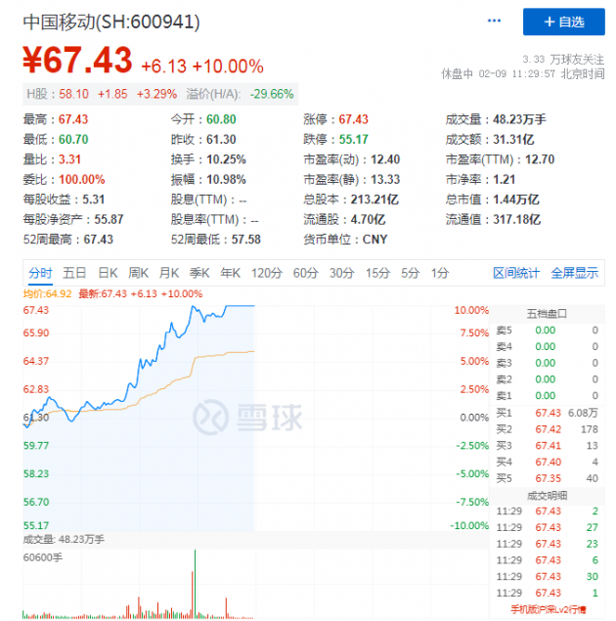The image size is (616, 621).
Task: Open the 周K chart tab
Action: point(138,273)
